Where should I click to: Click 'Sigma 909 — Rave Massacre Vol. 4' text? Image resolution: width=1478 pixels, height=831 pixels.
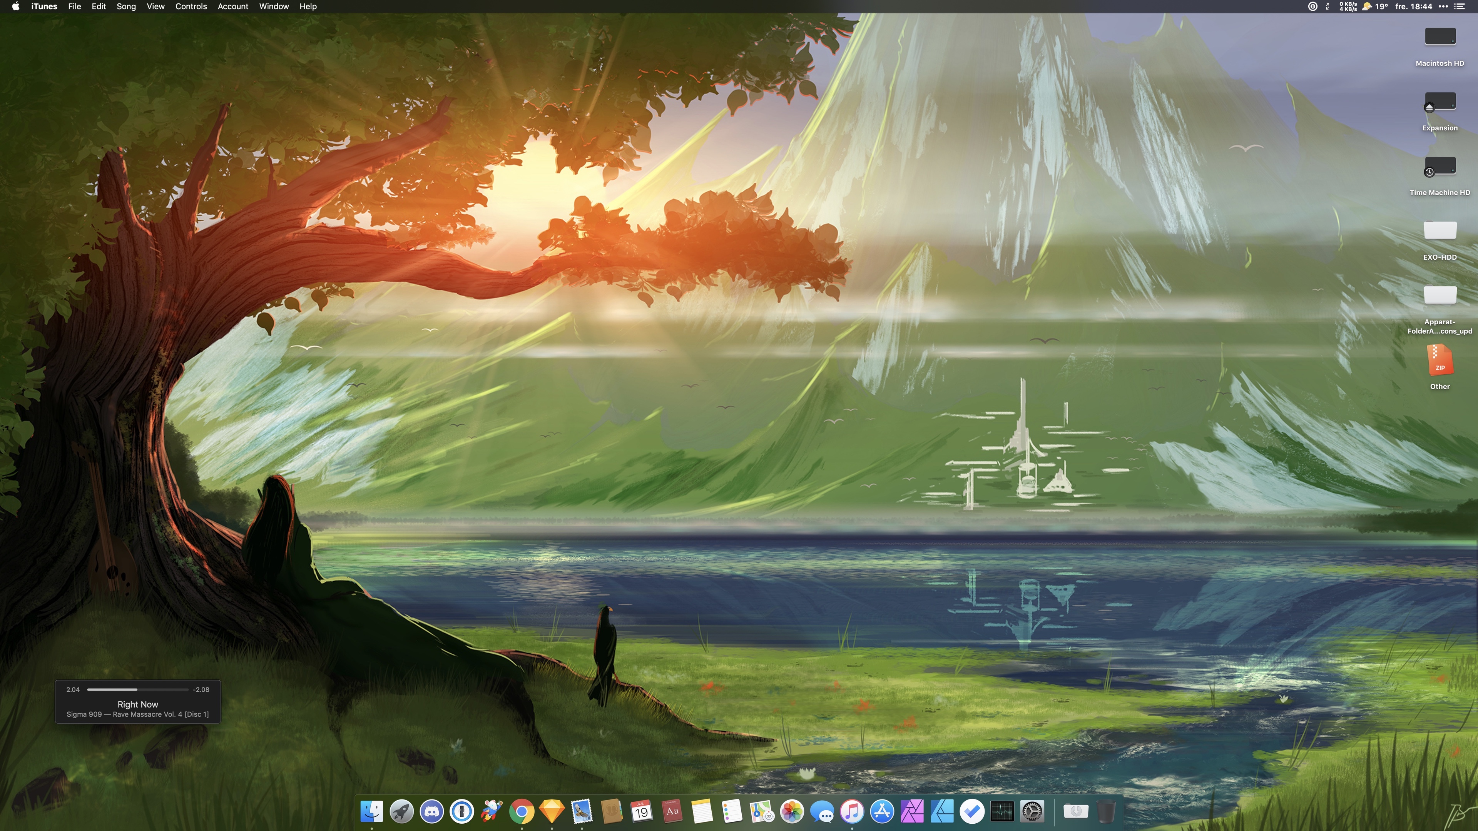pos(124,714)
